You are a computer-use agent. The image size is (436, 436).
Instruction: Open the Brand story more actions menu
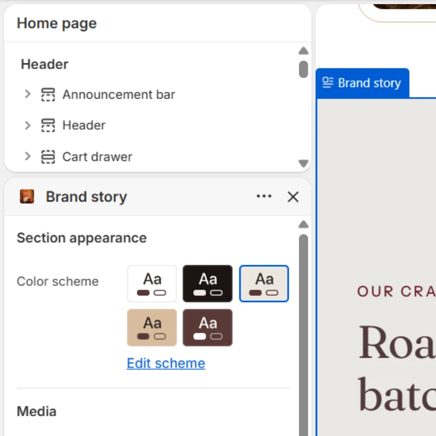click(x=264, y=196)
